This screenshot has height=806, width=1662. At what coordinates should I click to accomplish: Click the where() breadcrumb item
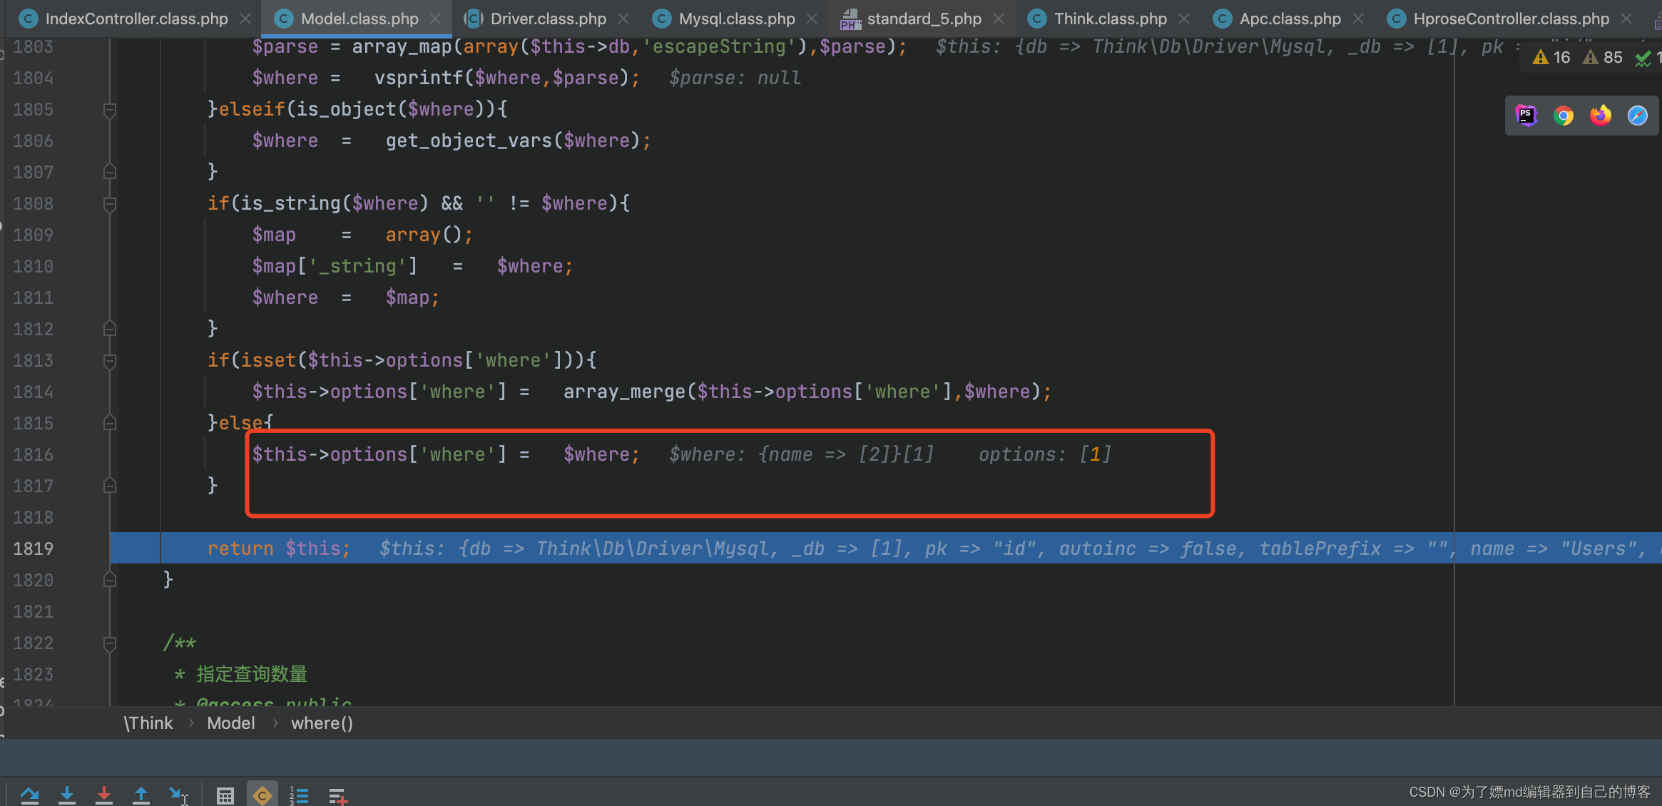coord(322,723)
